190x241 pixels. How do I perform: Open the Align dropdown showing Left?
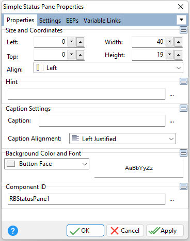pos(108,67)
